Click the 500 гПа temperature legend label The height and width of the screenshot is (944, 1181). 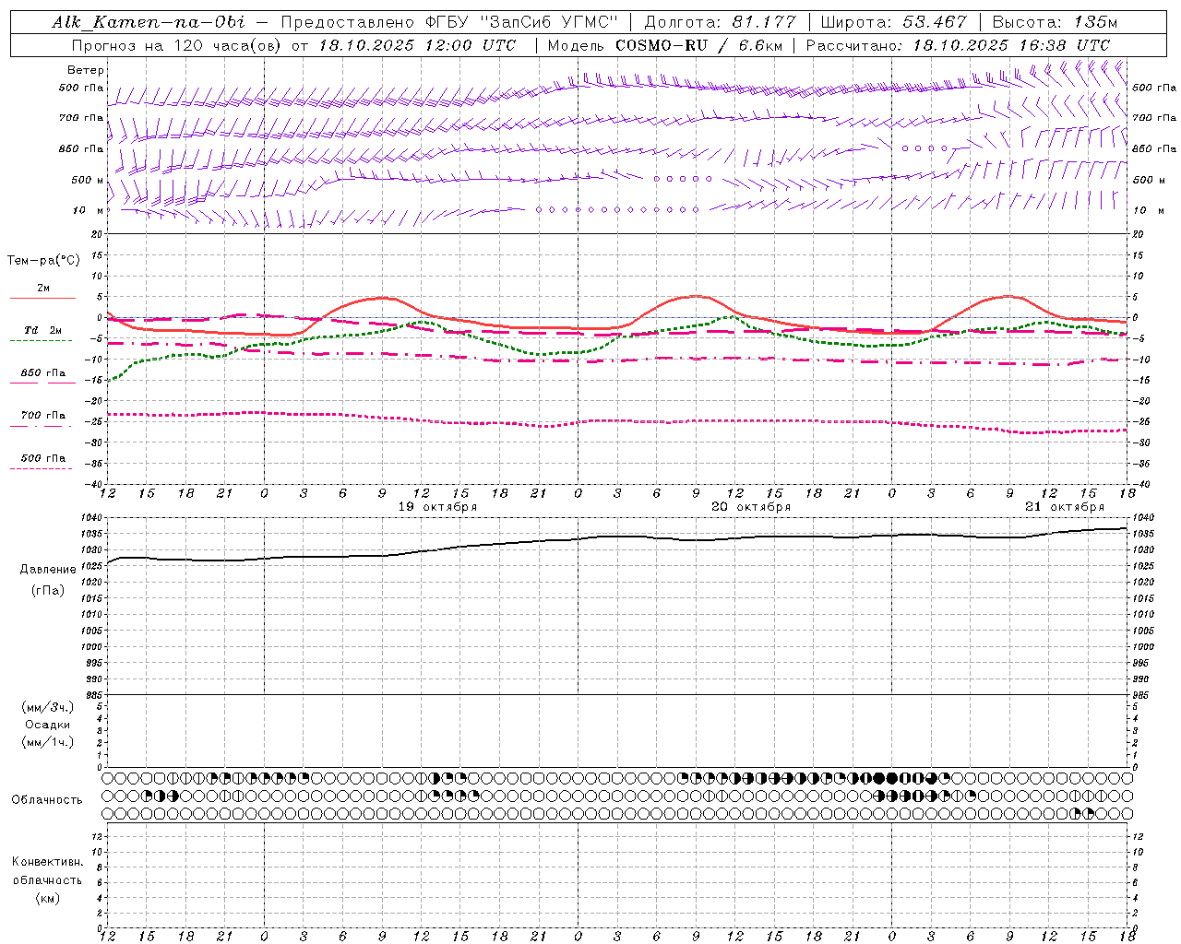pyautogui.click(x=43, y=457)
